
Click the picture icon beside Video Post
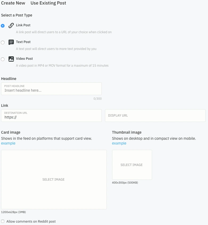pyautogui.click(x=11, y=59)
